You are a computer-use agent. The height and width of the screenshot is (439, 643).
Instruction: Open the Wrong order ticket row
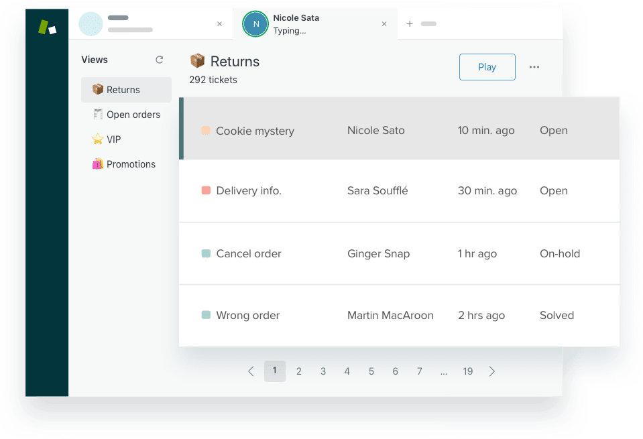click(x=248, y=316)
